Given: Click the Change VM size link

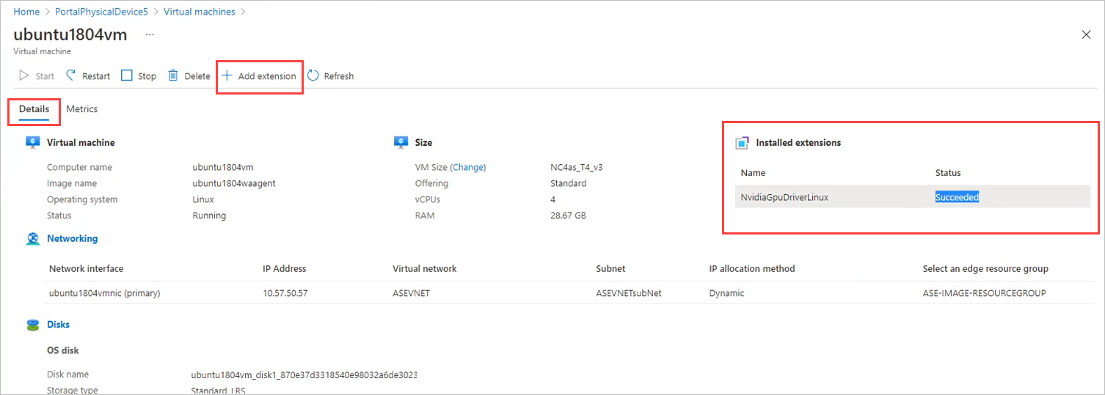Looking at the screenshot, I should tap(468, 167).
